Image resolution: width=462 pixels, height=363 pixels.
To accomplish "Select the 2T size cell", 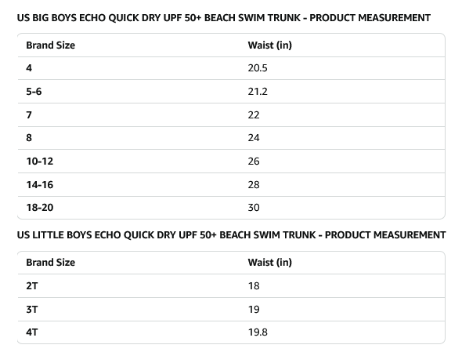I will pos(32,286).
